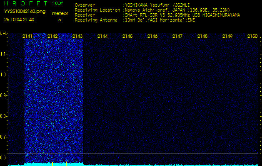Click the 2141 time marker
Screen dimensions: 262x166
27,36
